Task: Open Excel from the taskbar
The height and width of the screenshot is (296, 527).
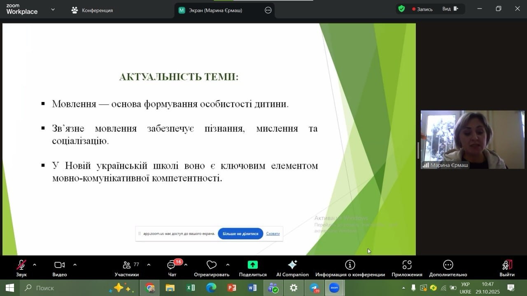Action: [191, 288]
